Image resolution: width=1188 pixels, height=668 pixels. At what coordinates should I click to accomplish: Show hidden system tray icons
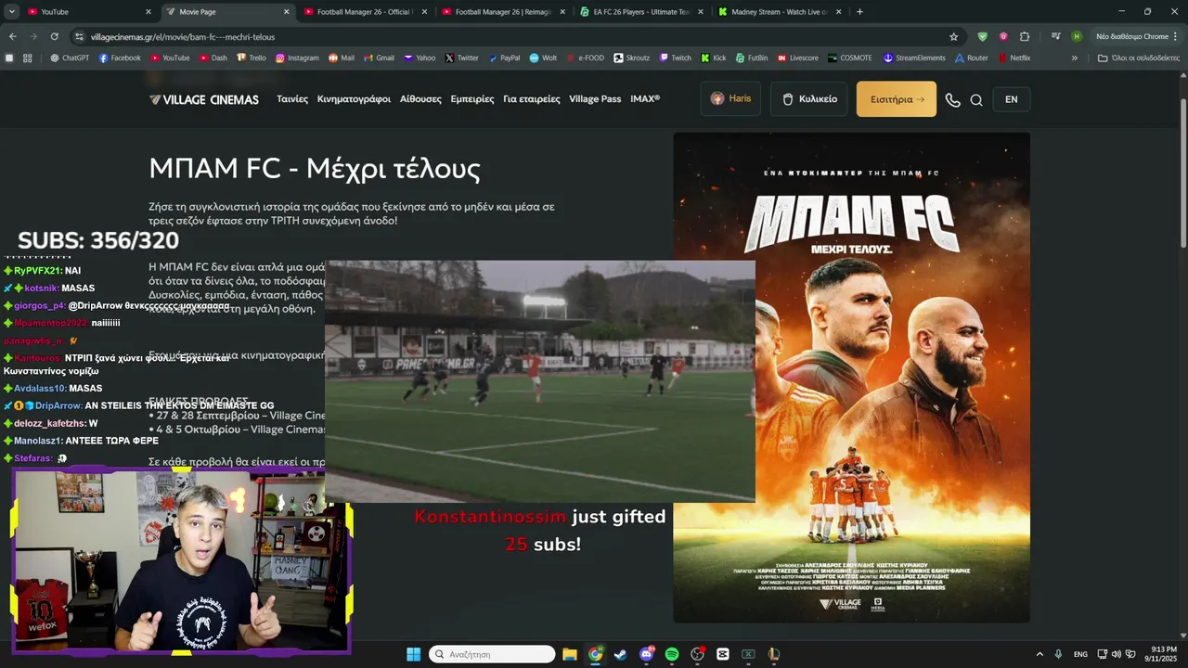pyautogui.click(x=1039, y=654)
